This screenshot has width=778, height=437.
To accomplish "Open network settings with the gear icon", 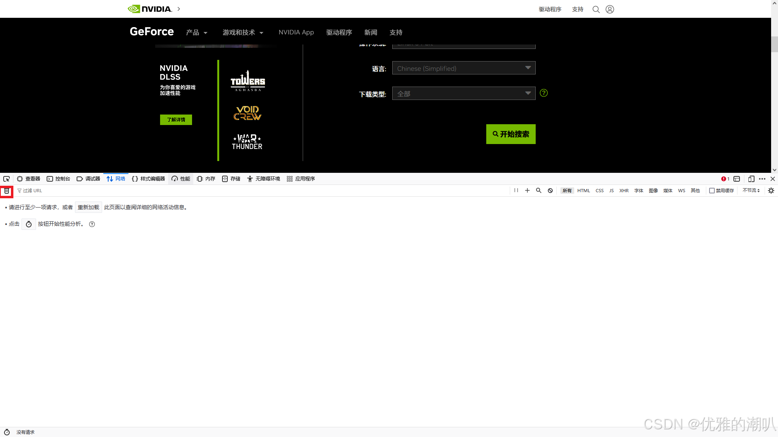I will [771, 191].
